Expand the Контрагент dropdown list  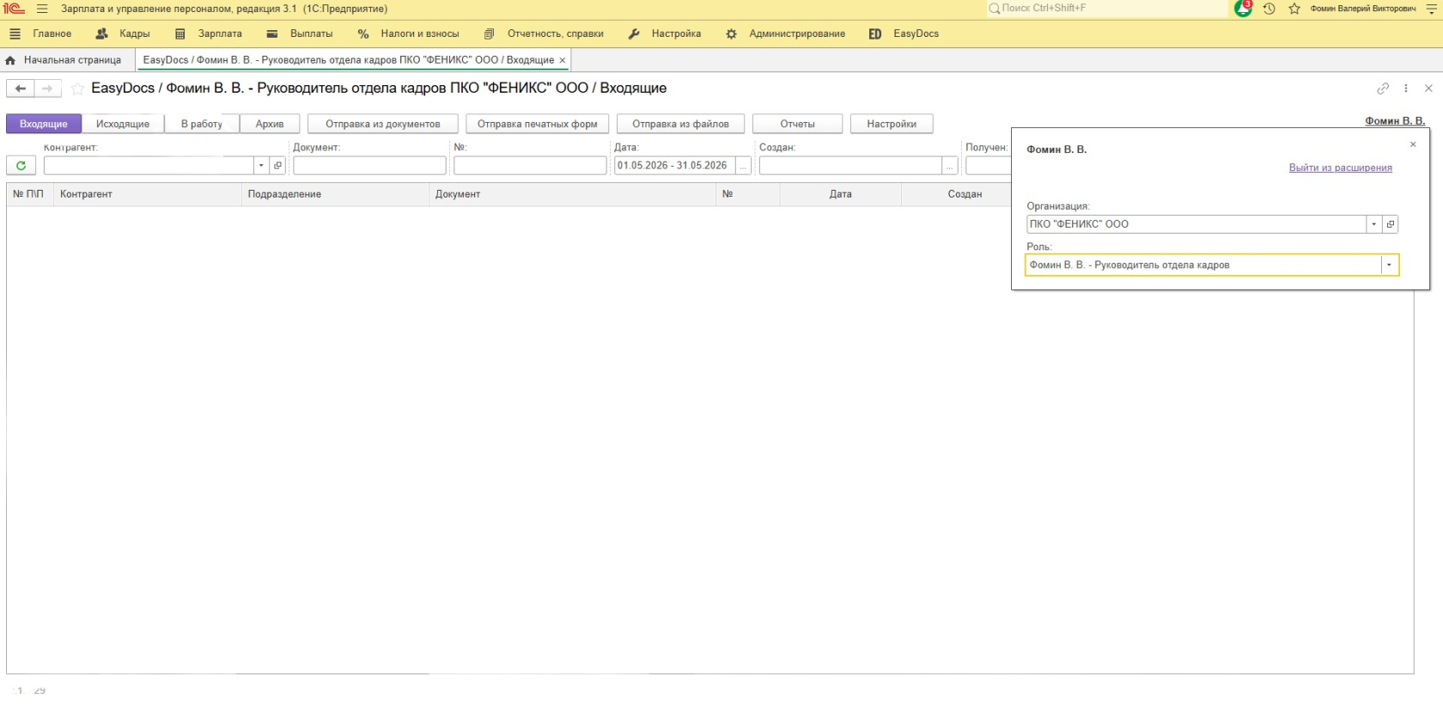pyautogui.click(x=261, y=166)
